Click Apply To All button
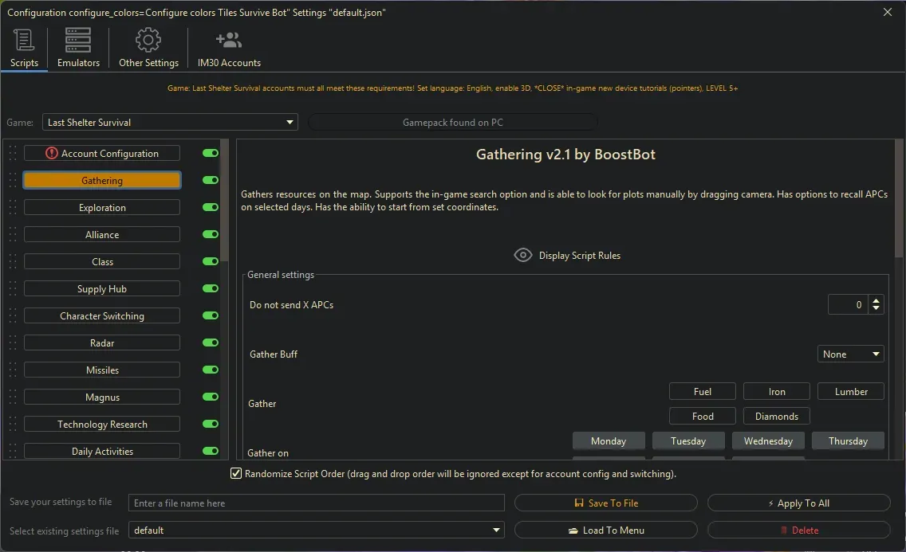This screenshot has height=552, width=906. pos(798,503)
